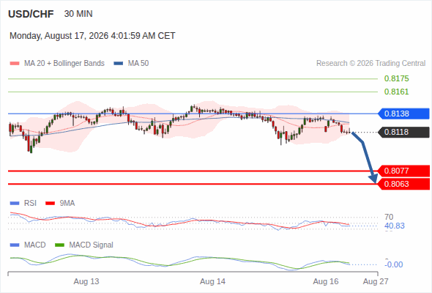432x293 pixels.
Task: Click the 30 MIN timeframe label
Action: 78,14
